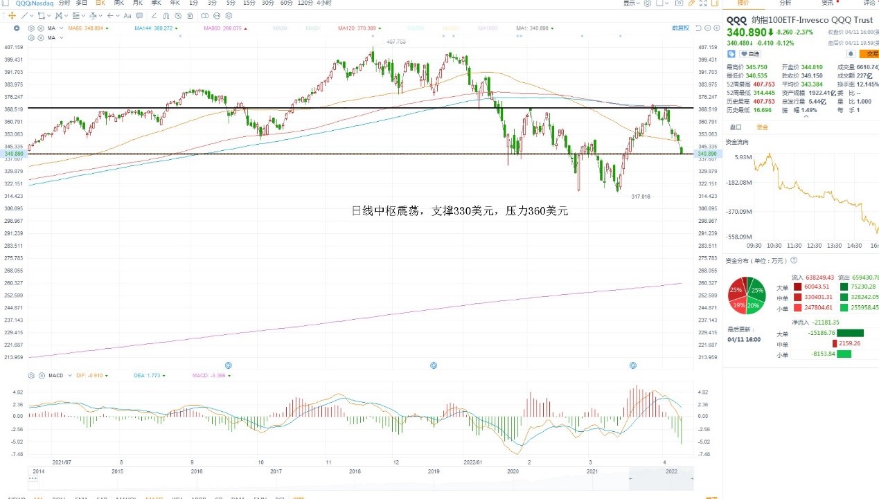879x499 pixels.
Task: Select the line drawing tool
Action: (25, 16)
